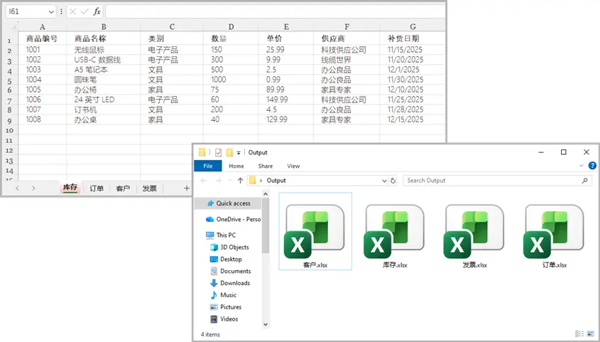Image resolution: width=600 pixels, height=342 pixels.
Task: Open the Share ribbon tab
Action: 265,166
